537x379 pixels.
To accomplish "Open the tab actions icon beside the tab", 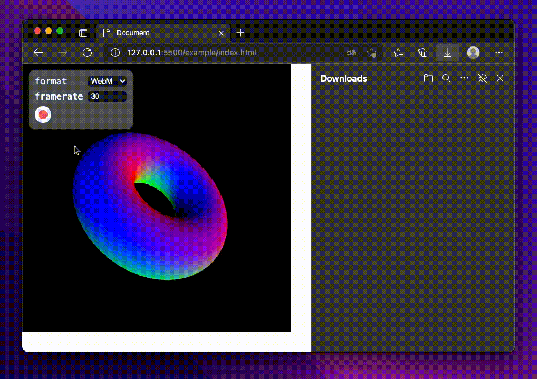I will click(84, 33).
